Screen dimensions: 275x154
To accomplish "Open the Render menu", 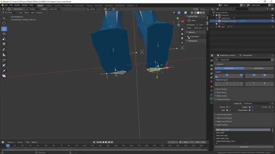I will 17,5.
